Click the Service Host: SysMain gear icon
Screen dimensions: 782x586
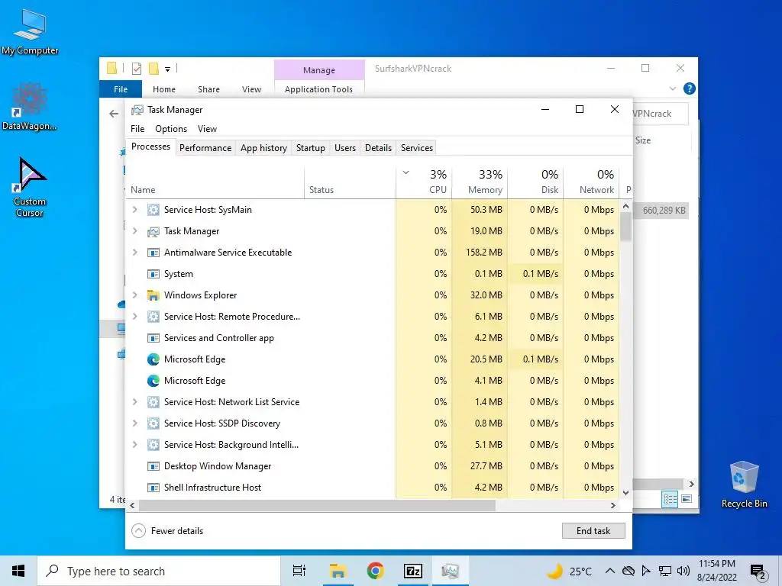pyautogui.click(x=153, y=210)
